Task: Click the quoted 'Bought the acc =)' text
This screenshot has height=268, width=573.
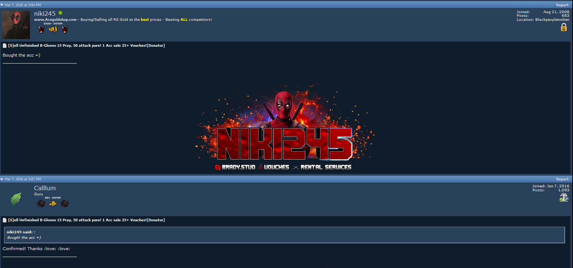Action: click(24, 238)
